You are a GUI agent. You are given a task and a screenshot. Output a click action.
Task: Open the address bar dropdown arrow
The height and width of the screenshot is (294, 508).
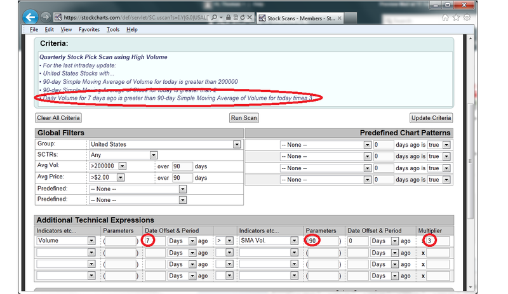[x=221, y=18]
